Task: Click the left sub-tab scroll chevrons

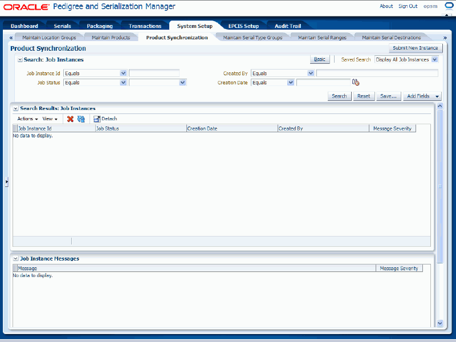Action: [11, 38]
